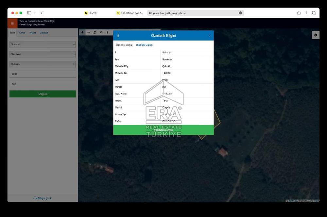Click the info tool in map toolbar
Viewport: 327px width, 217px height.
click(107, 32)
